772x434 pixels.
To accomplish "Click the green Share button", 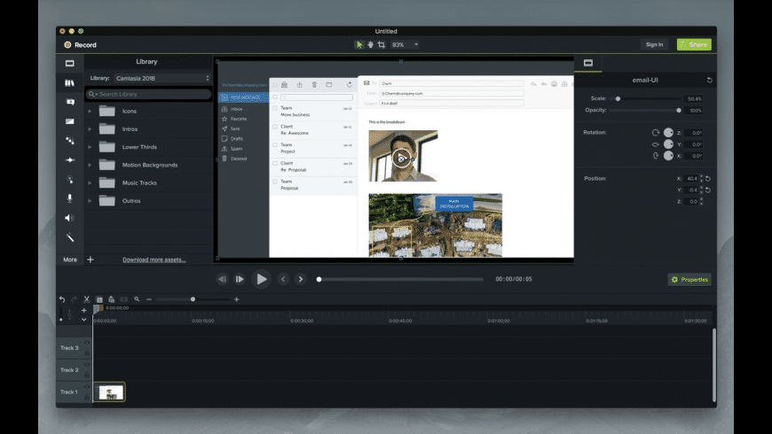I will [x=694, y=44].
